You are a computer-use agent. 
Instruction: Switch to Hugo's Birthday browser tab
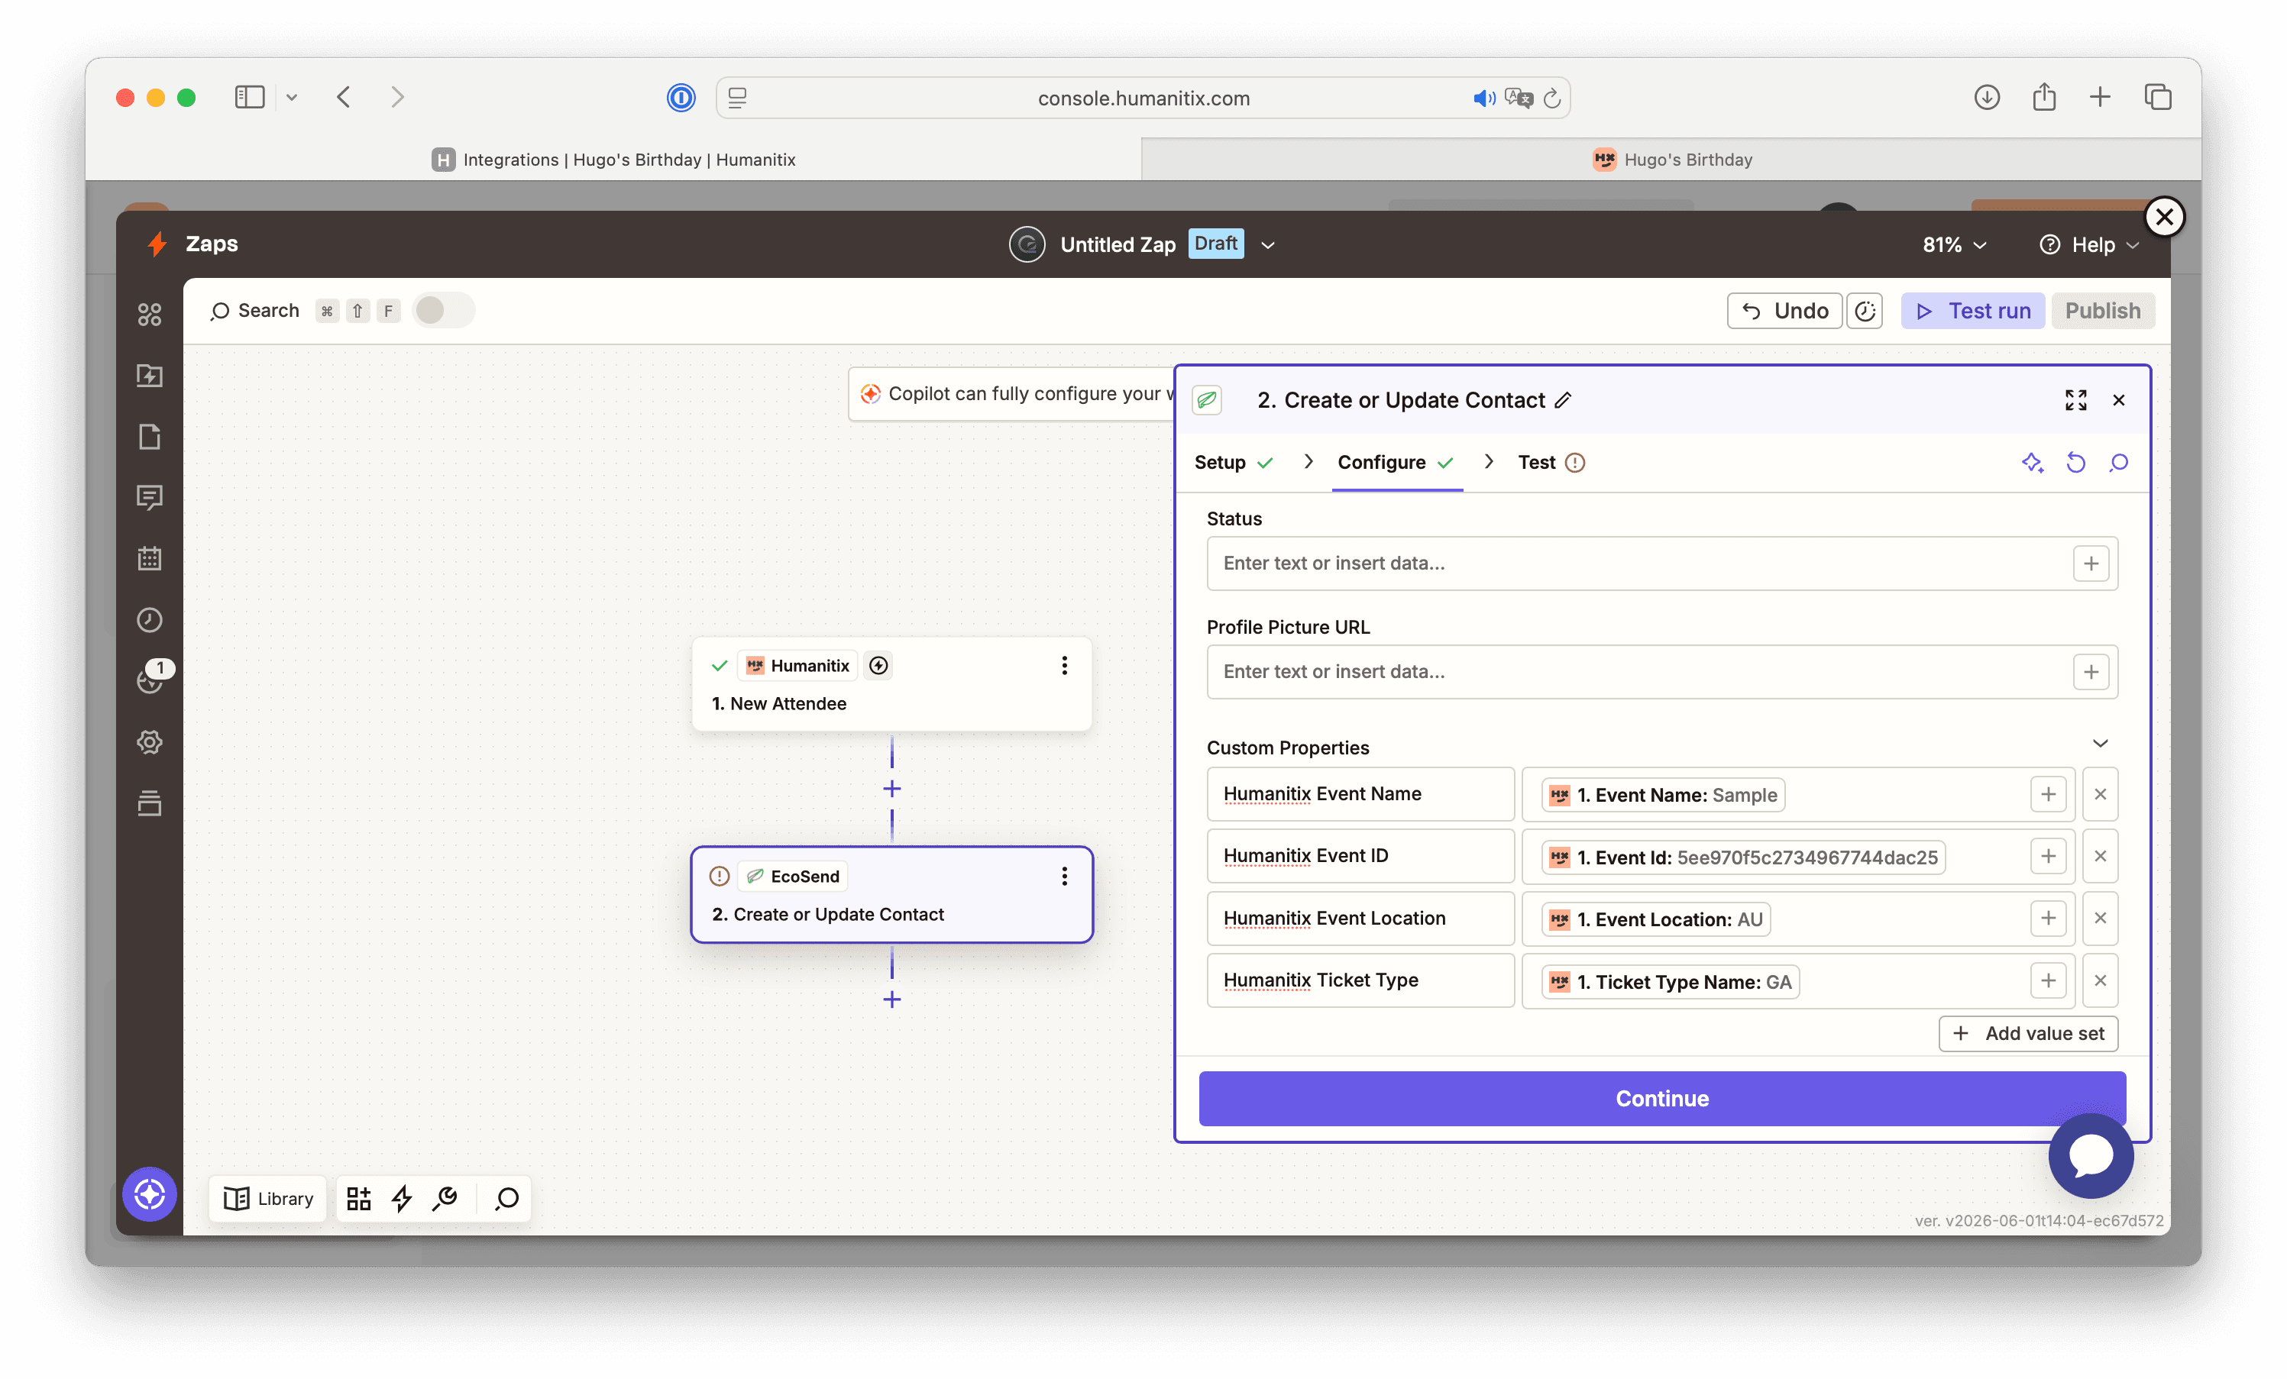pyautogui.click(x=1671, y=160)
